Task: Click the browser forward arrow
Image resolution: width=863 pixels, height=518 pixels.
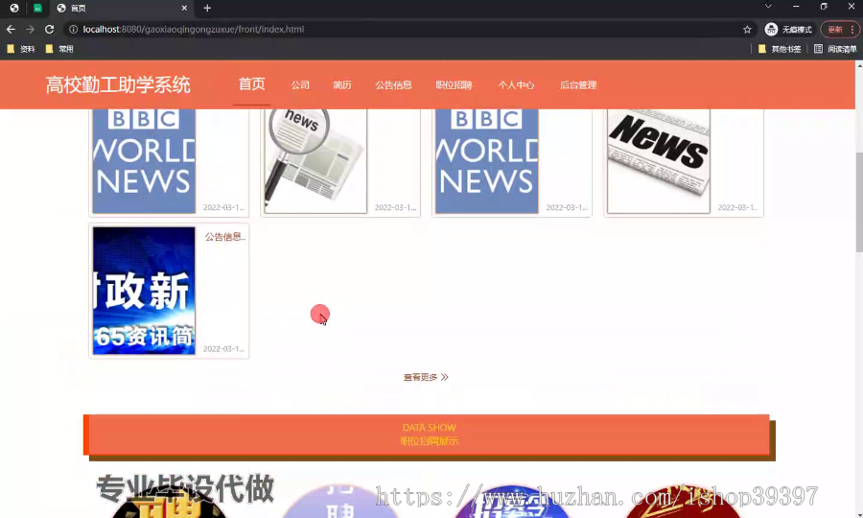Action: 31,29
